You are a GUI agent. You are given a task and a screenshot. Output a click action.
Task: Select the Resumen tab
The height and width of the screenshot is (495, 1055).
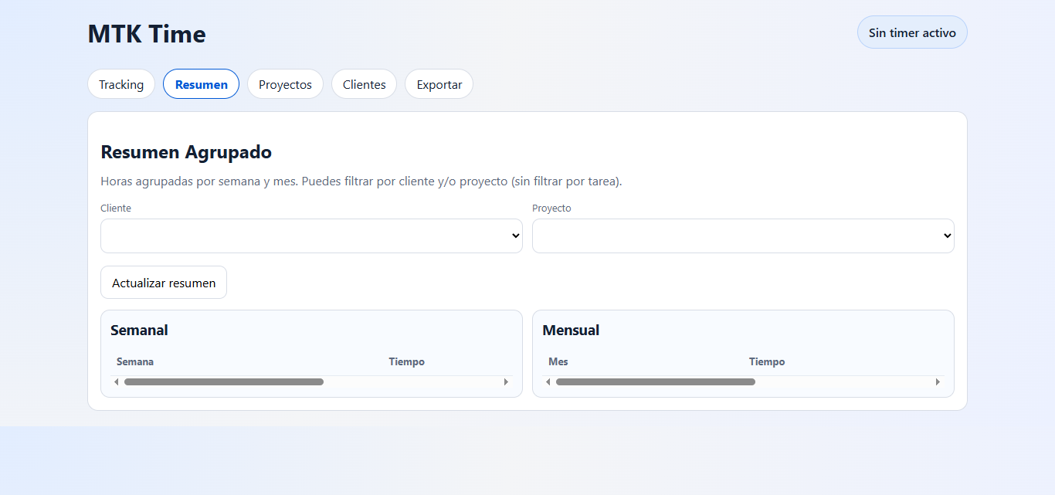[201, 84]
